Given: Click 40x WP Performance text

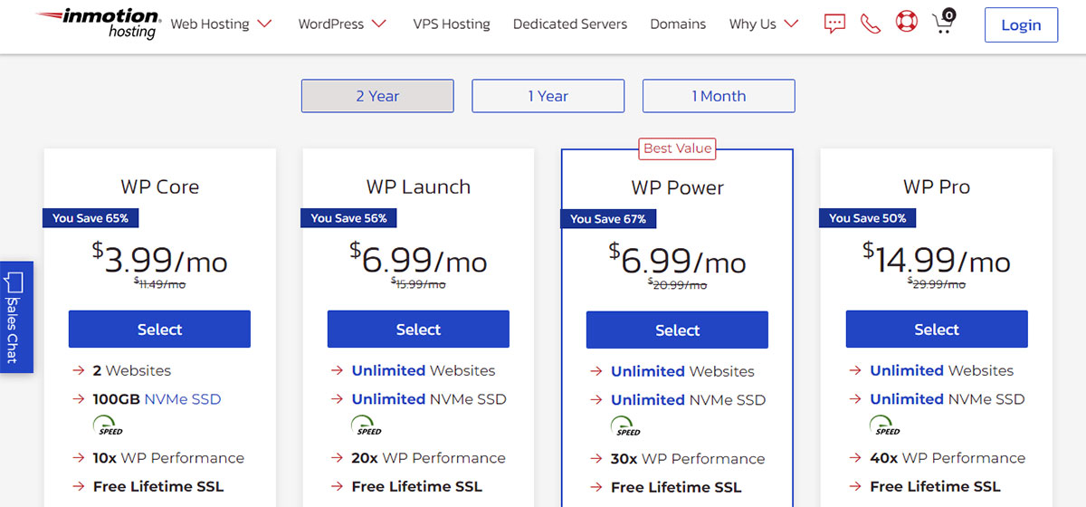Looking at the screenshot, I should coord(948,458).
